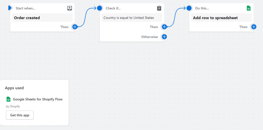Image resolution: width=263 pixels, height=130 pixels.
Task: Click the Apps used panel heading
Action: click(14, 88)
